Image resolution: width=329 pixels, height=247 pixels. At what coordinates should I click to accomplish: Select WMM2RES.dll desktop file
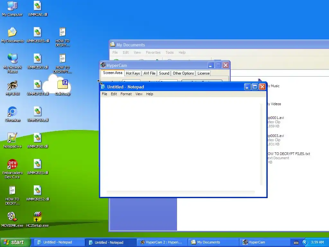point(38,167)
